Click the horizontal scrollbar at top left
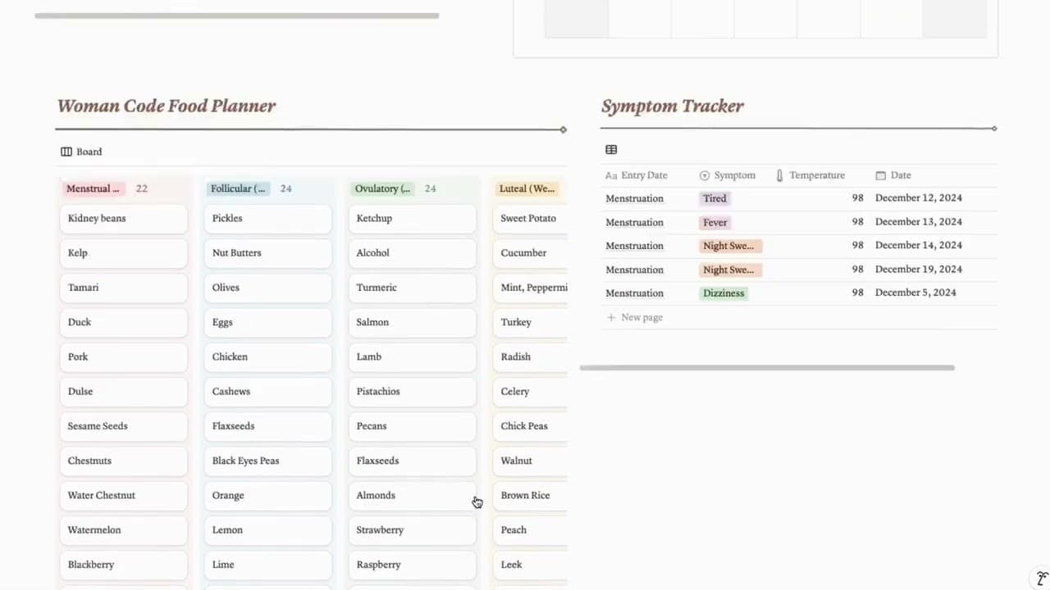The image size is (1050, 590). coord(237,16)
